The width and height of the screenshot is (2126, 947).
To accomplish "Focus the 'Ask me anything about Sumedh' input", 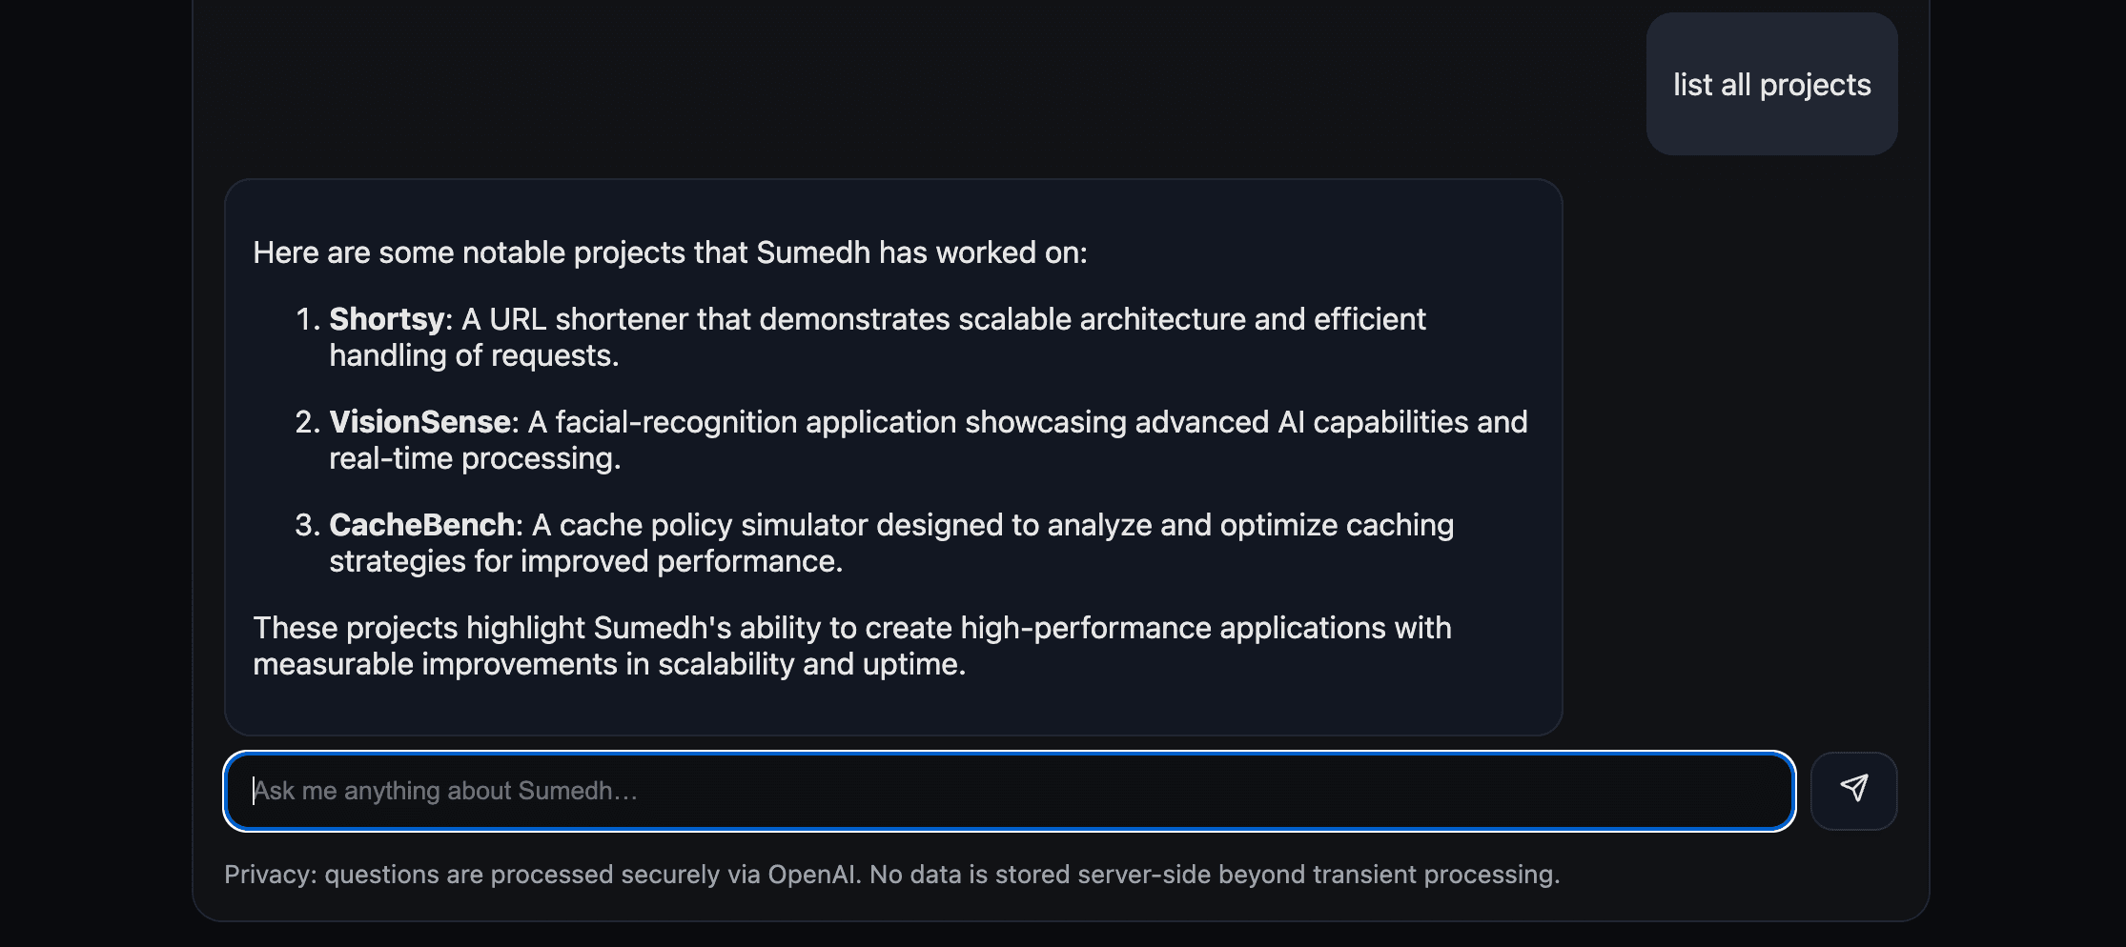I will [x=1009, y=791].
